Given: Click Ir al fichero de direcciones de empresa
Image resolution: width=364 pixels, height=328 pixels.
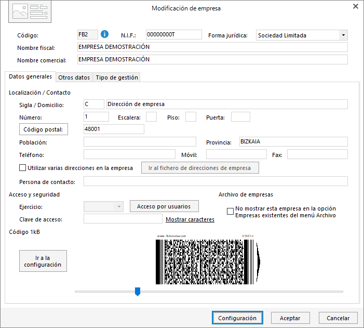Looking at the screenshot, I should pyautogui.click(x=200, y=168).
